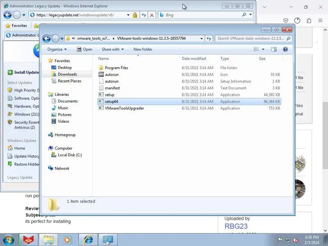The image size is (328, 246).
Task: Refresh the Explorer folder view
Action: (209, 38)
